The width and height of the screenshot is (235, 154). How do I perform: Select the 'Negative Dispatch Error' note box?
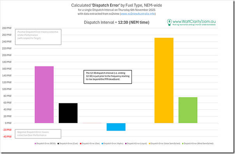38,134
